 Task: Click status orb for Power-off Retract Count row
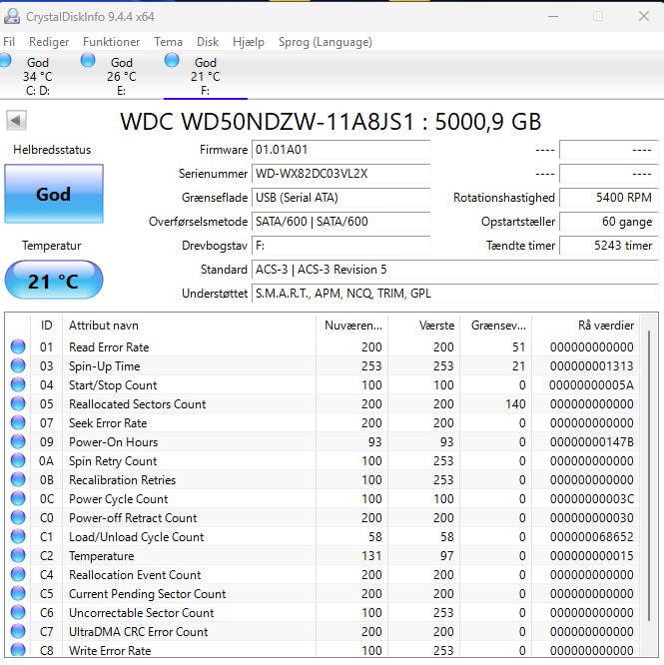point(18,517)
